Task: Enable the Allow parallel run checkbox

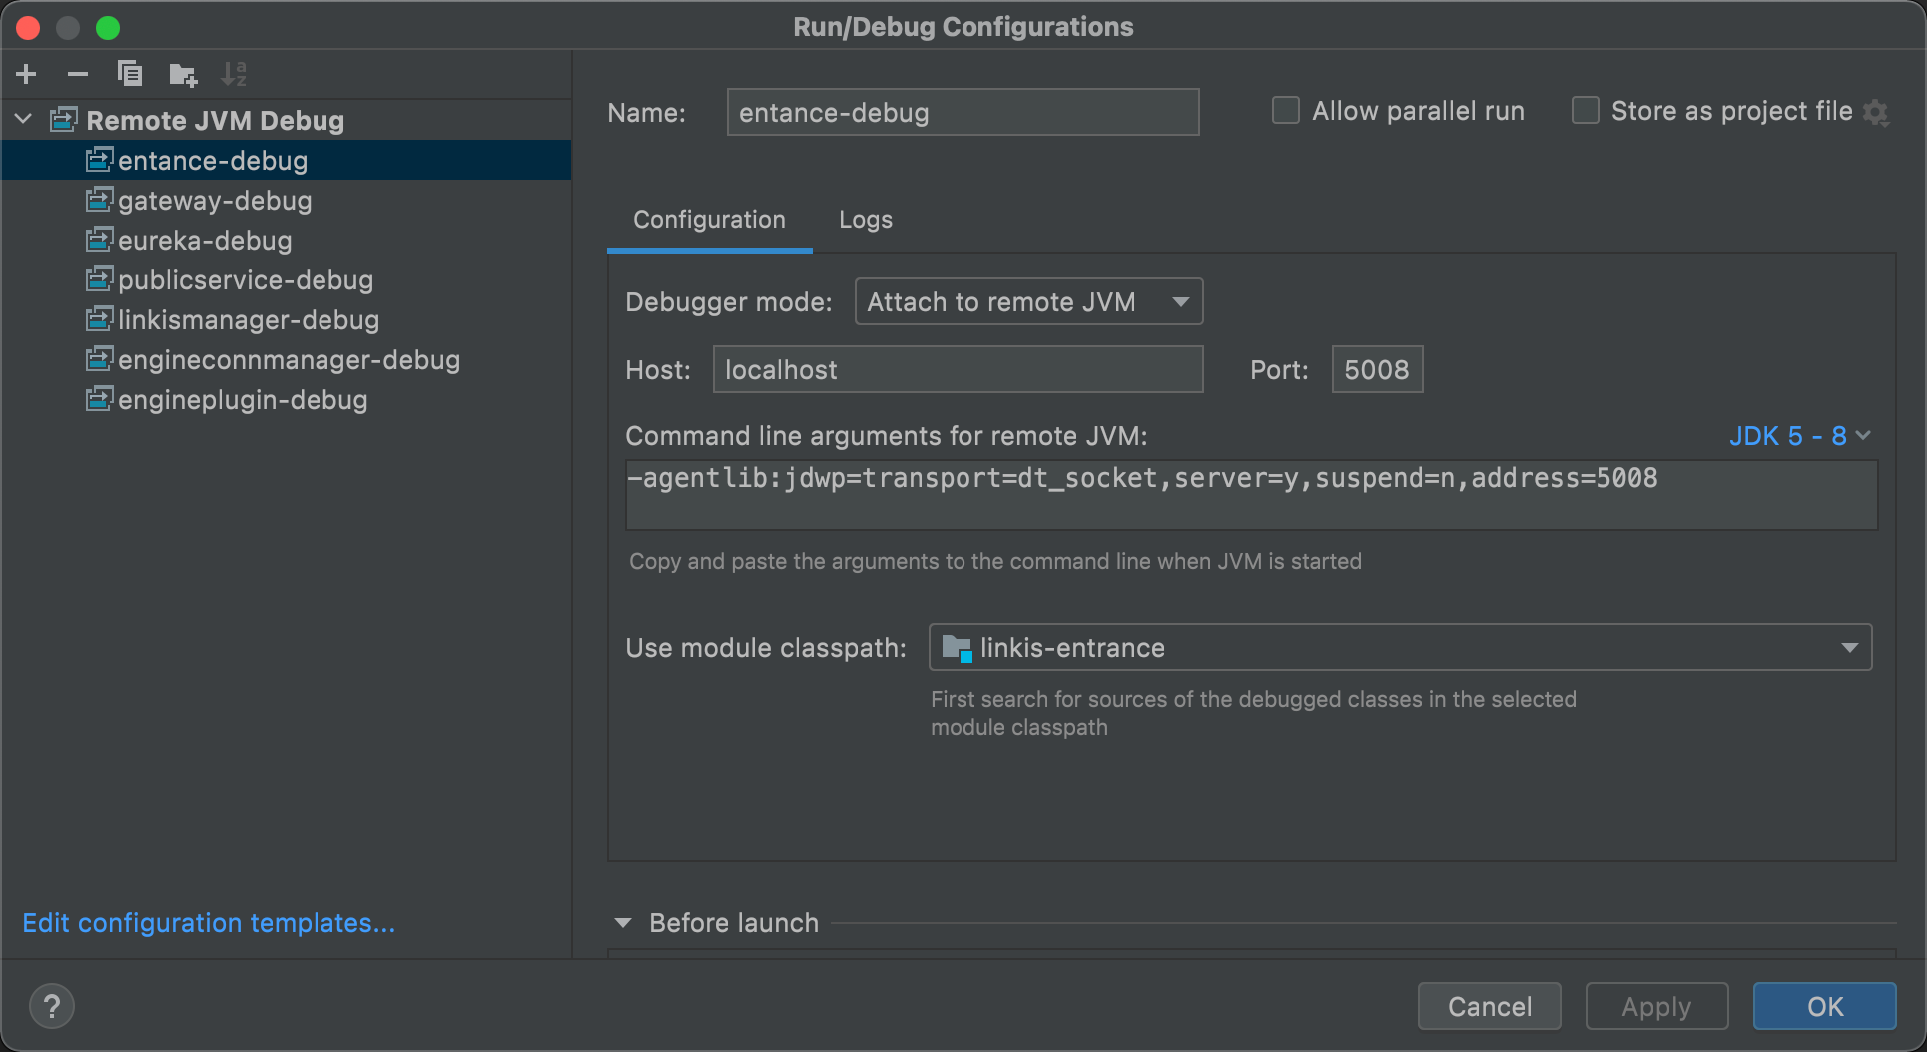Action: pyautogui.click(x=1286, y=111)
